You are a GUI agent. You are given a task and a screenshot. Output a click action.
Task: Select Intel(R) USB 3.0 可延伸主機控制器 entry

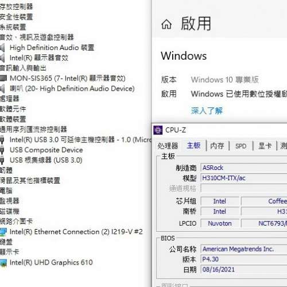point(80,139)
